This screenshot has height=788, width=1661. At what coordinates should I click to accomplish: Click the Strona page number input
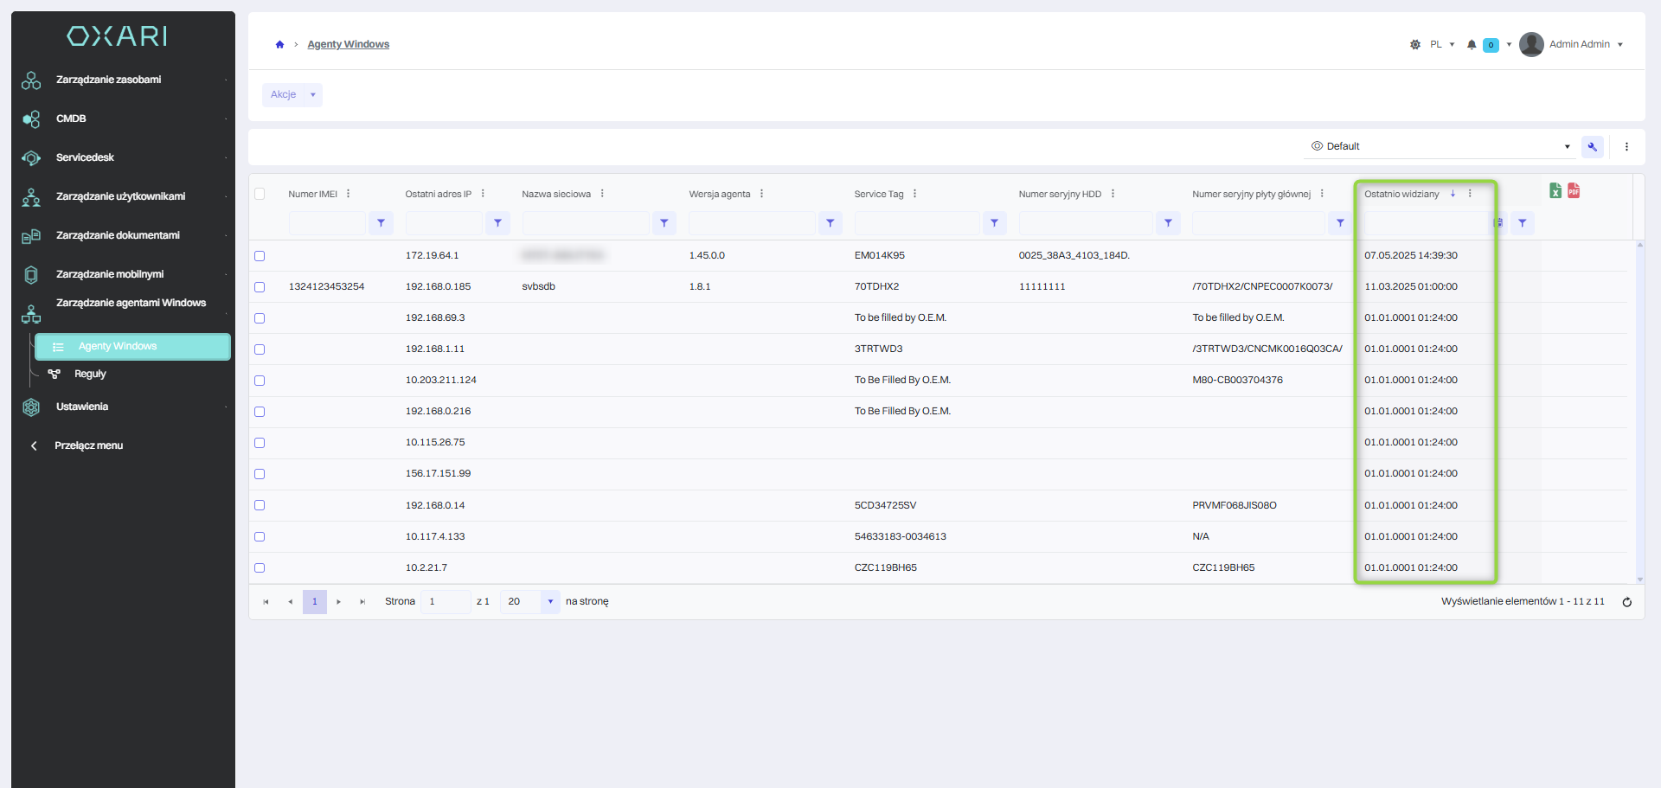446,602
